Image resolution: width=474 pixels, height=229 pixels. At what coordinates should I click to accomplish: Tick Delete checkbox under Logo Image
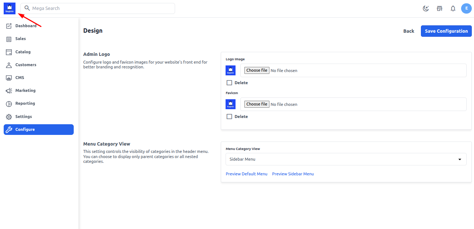coord(229,83)
